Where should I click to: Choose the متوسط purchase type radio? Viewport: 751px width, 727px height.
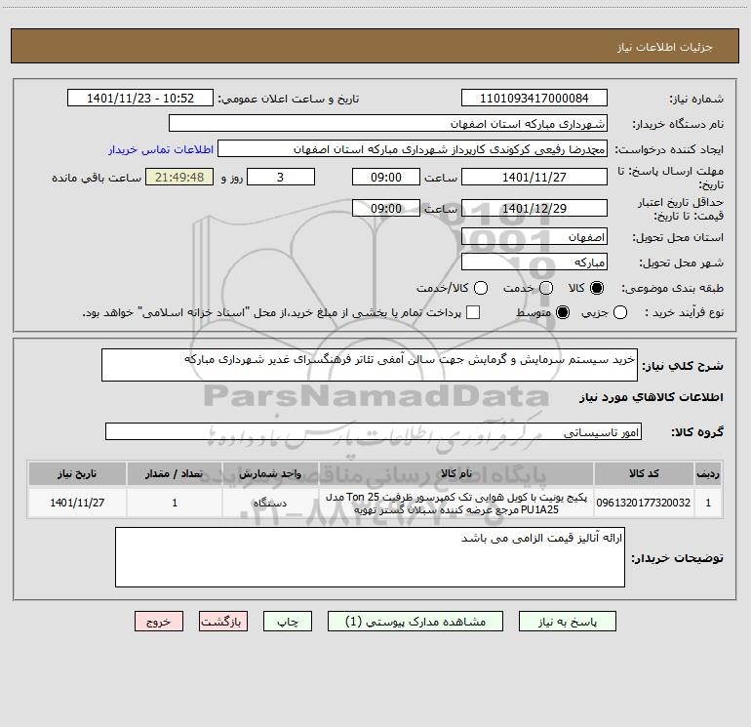click(563, 313)
